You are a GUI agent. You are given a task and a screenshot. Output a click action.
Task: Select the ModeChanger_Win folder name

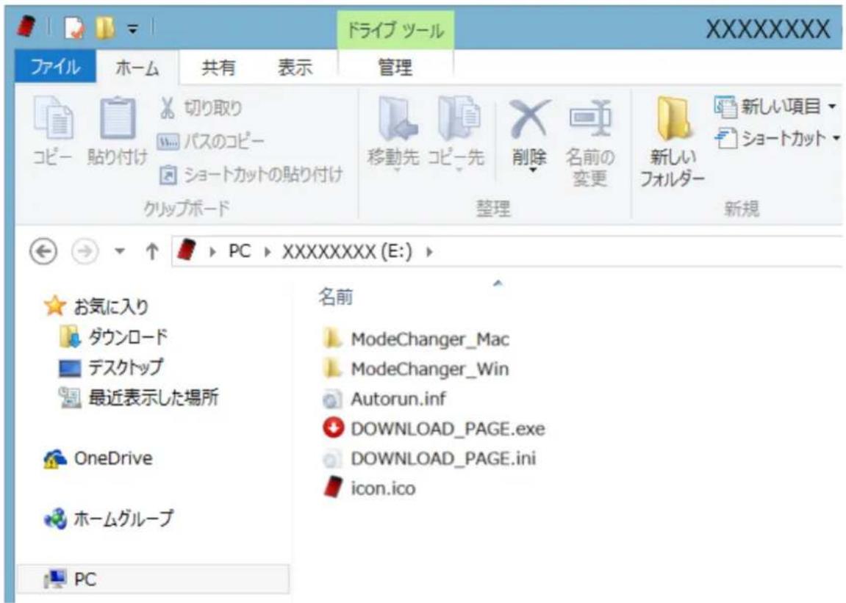coord(429,369)
